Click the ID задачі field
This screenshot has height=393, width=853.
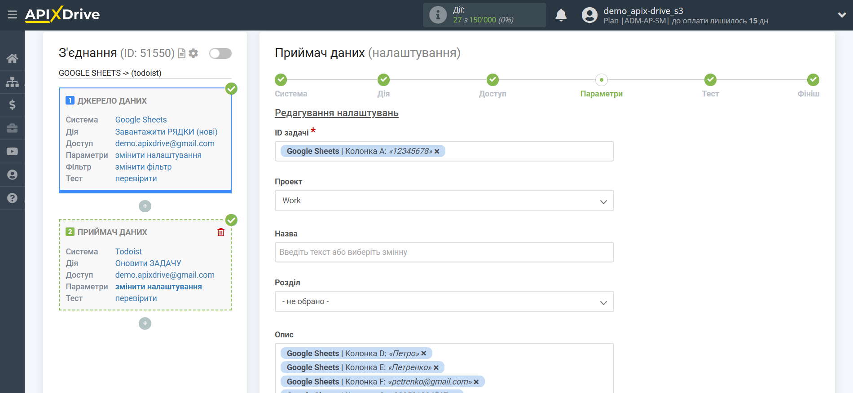pos(444,151)
